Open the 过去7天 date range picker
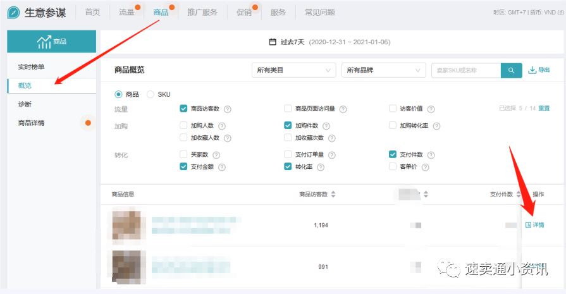This screenshot has width=566, height=294. (x=329, y=42)
